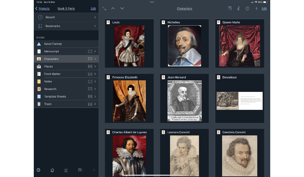
Task: Expand the Notes folder chevron
Action: (x=95, y=81)
